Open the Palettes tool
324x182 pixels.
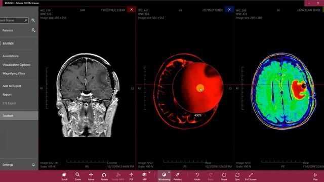click(178, 176)
